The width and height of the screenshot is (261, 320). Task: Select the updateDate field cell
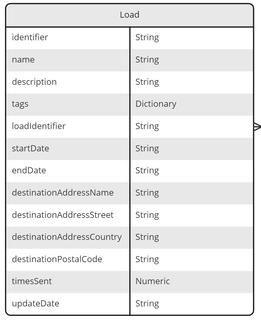(x=68, y=304)
